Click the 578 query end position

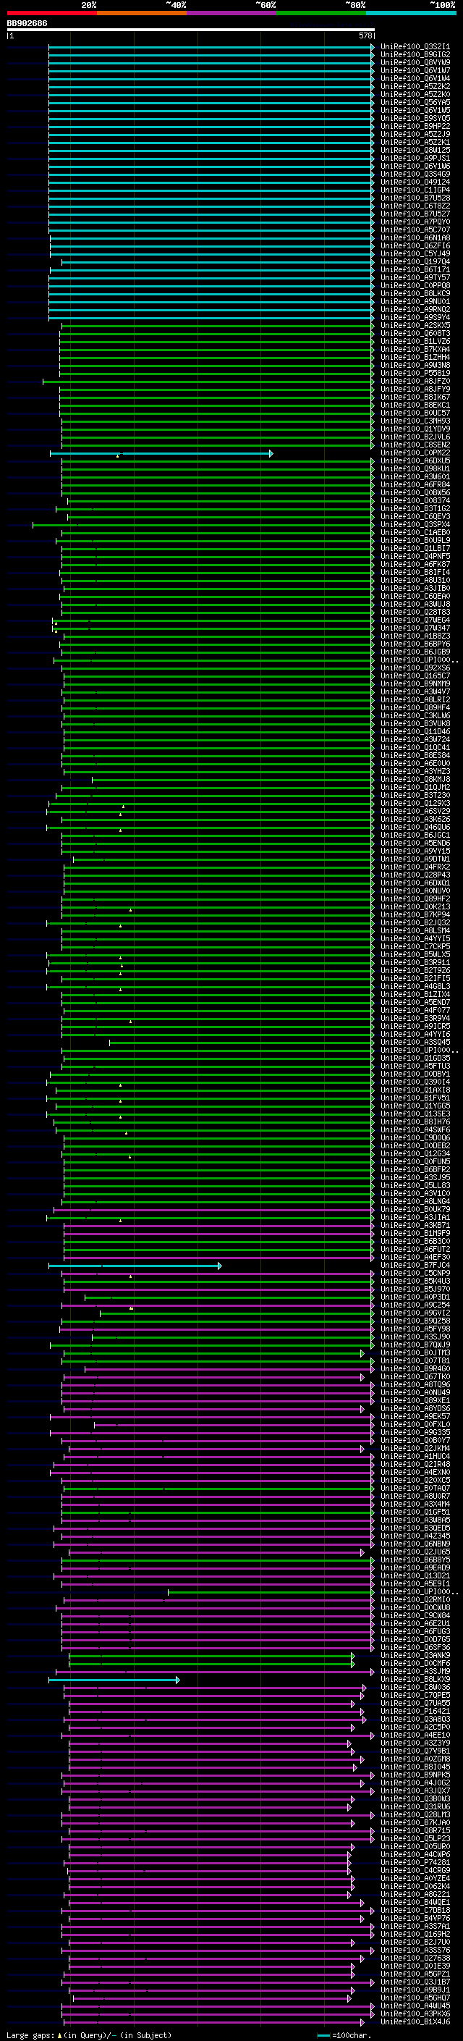coord(365,35)
